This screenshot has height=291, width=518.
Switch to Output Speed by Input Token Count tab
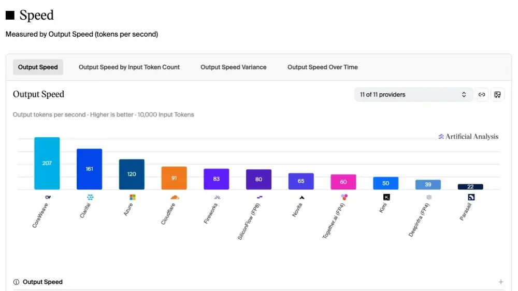pos(129,67)
